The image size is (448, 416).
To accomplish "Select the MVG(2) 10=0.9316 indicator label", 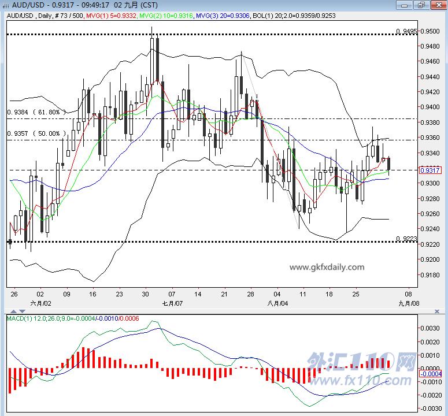I will [166, 16].
